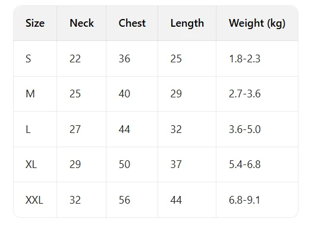Click the Weight (kg) column header
This screenshot has width=327, height=228.
click(x=257, y=23)
